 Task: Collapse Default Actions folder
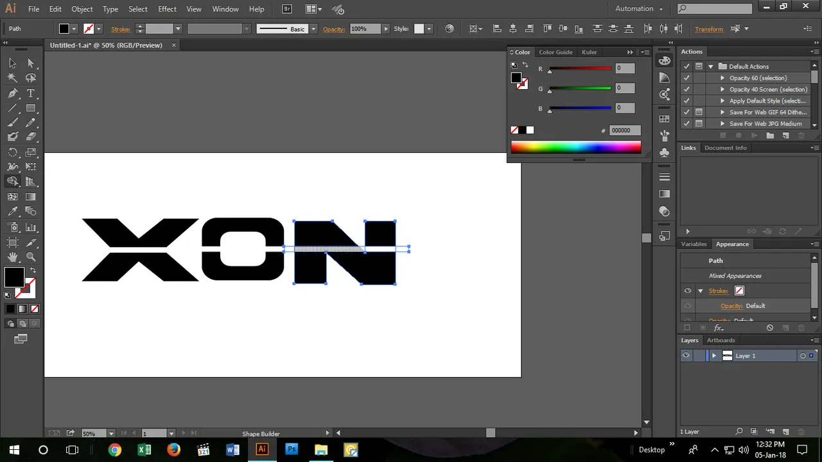(711, 66)
